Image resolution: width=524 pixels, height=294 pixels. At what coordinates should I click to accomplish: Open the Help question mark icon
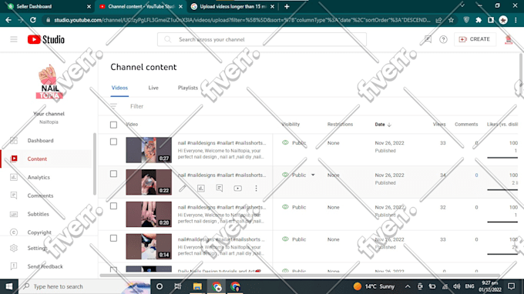point(443,39)
